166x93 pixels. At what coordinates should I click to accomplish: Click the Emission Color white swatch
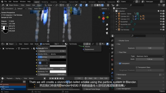(58, 66)
